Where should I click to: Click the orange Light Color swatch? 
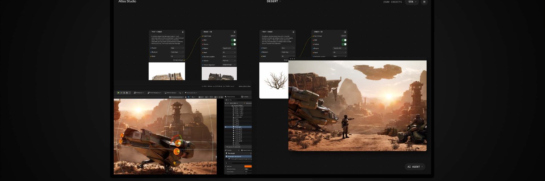coord(248,166)
